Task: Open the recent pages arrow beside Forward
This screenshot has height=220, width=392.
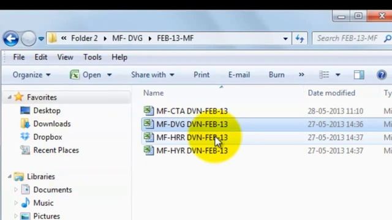Action: click(41, 38)
